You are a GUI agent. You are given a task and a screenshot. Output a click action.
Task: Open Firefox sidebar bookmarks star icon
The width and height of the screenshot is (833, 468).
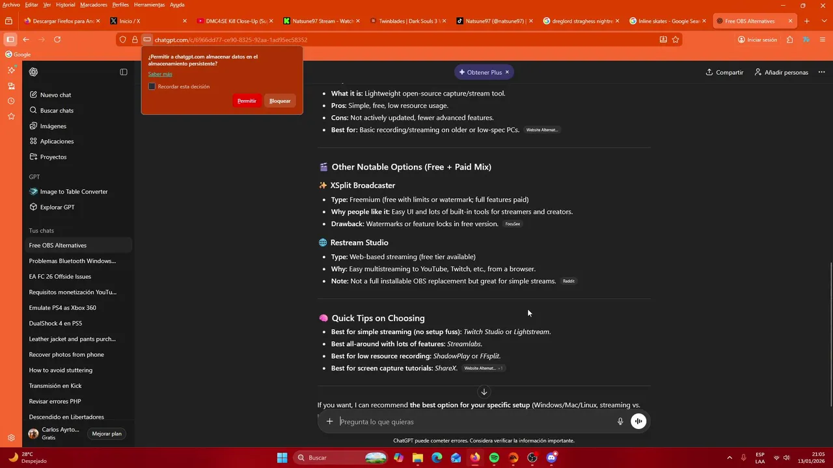[x=11, y=116]
